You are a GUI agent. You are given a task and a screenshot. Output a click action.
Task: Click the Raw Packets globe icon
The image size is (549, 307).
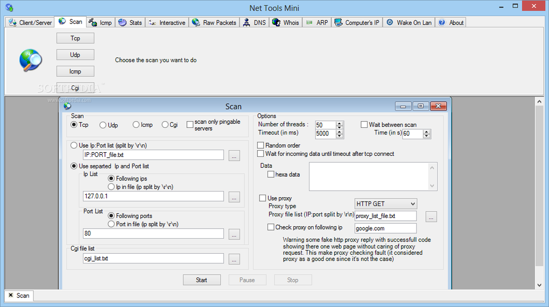[196, 23]
